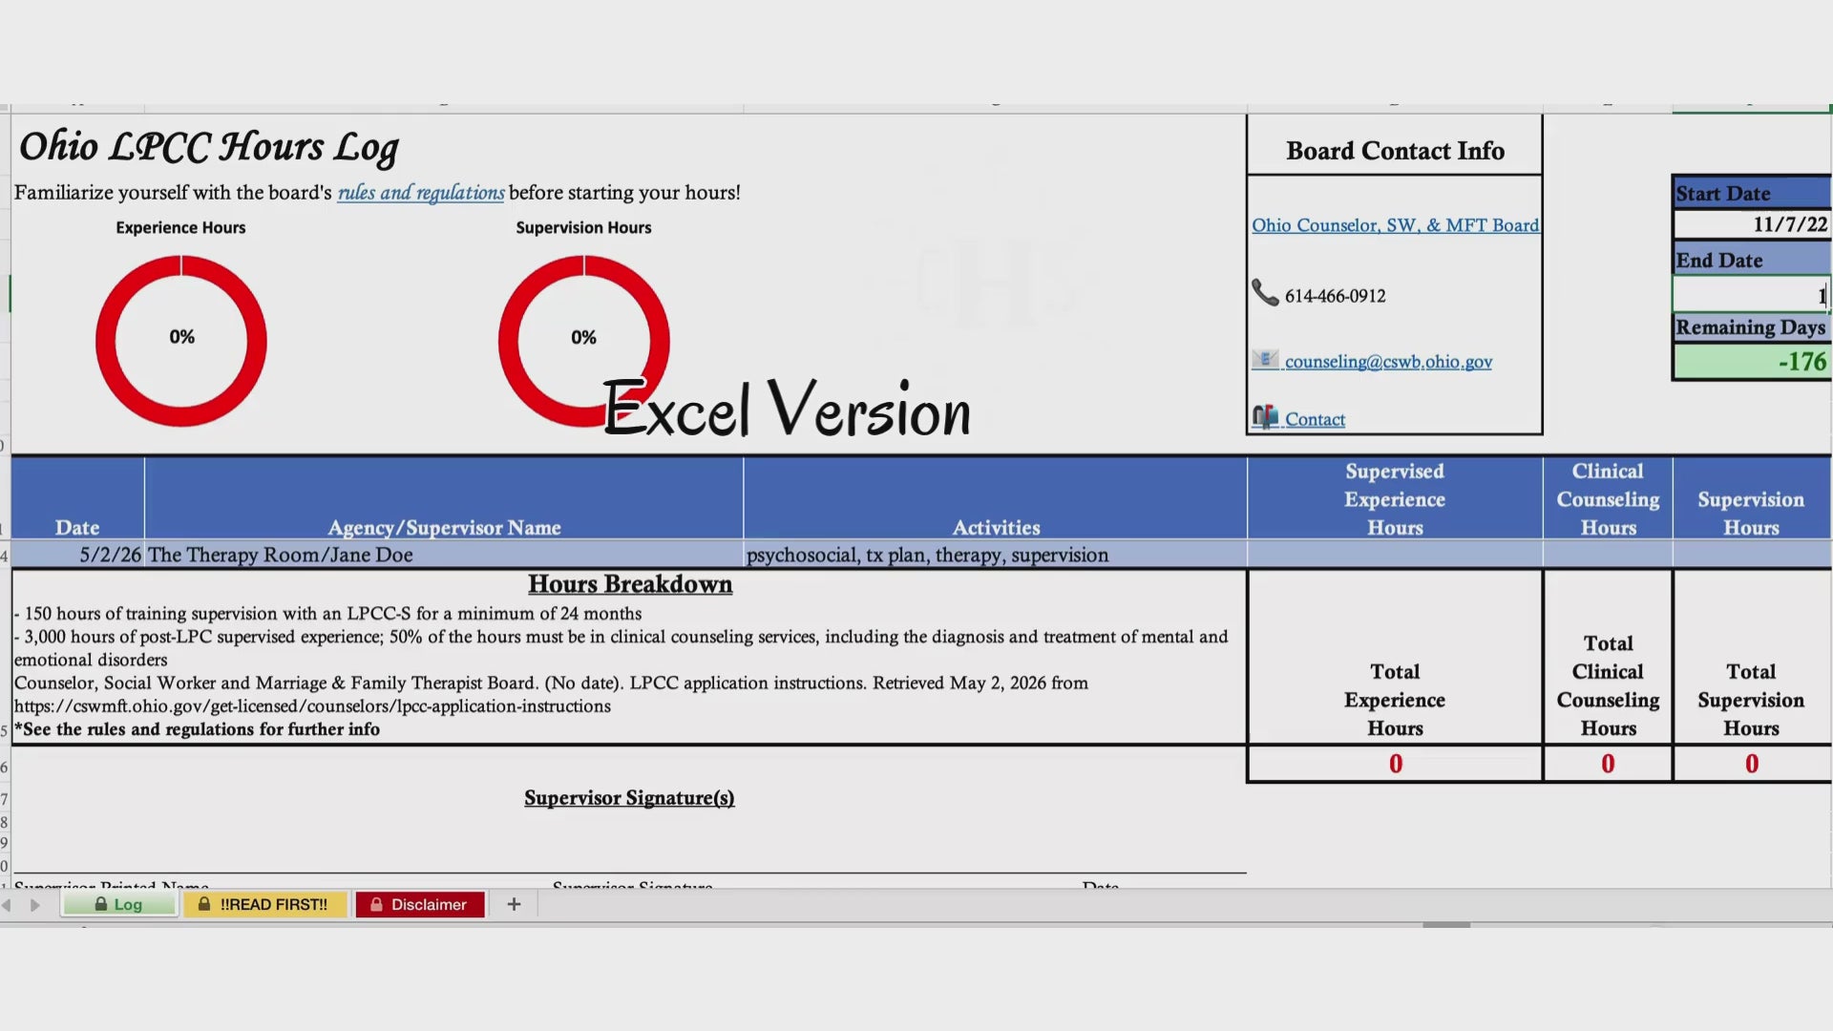Screen dimensions: 1833x1031
Task: Add a new sheet with plus button
Action: (x=514, y=904)
